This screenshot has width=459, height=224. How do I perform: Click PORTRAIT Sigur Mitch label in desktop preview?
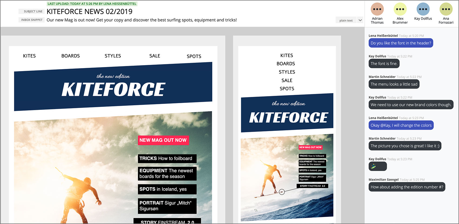[167, 206]
